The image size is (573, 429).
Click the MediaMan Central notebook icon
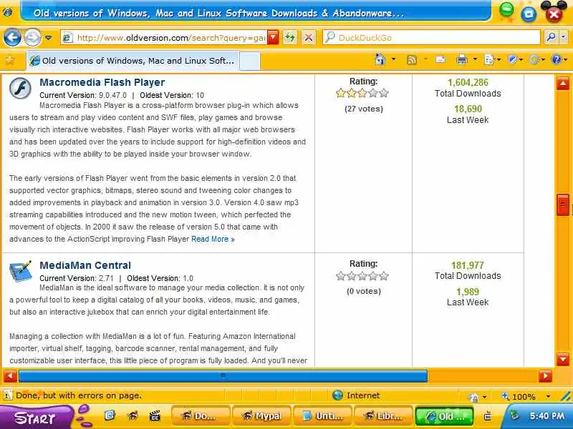(21, 271)
